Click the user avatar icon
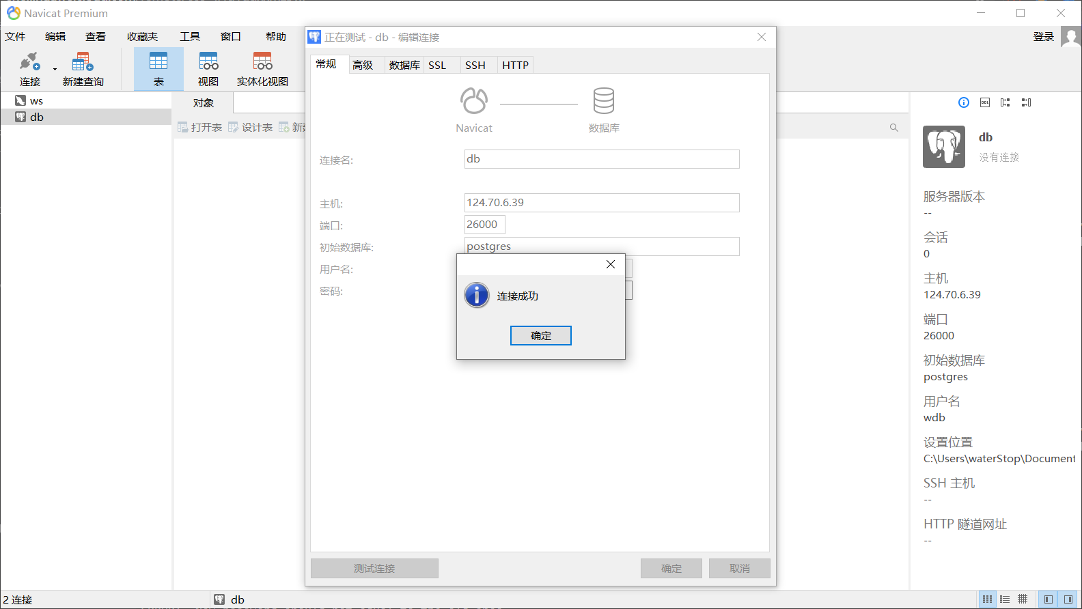This screenshot has width=1082, height=609. point(1071,37)
